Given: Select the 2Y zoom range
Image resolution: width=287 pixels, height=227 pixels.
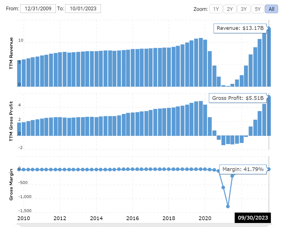Looking at the screenshot, I should pyautogui.click(x=230, y=9).
